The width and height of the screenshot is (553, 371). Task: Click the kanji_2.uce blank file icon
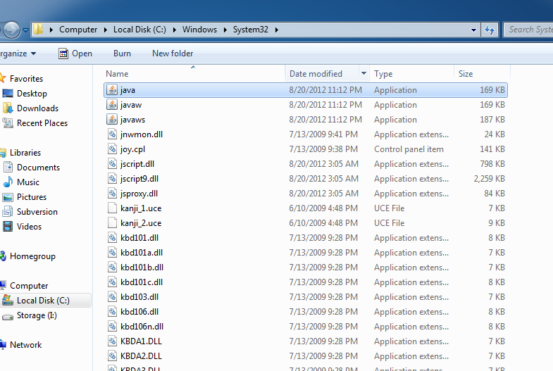coord(112,223)
